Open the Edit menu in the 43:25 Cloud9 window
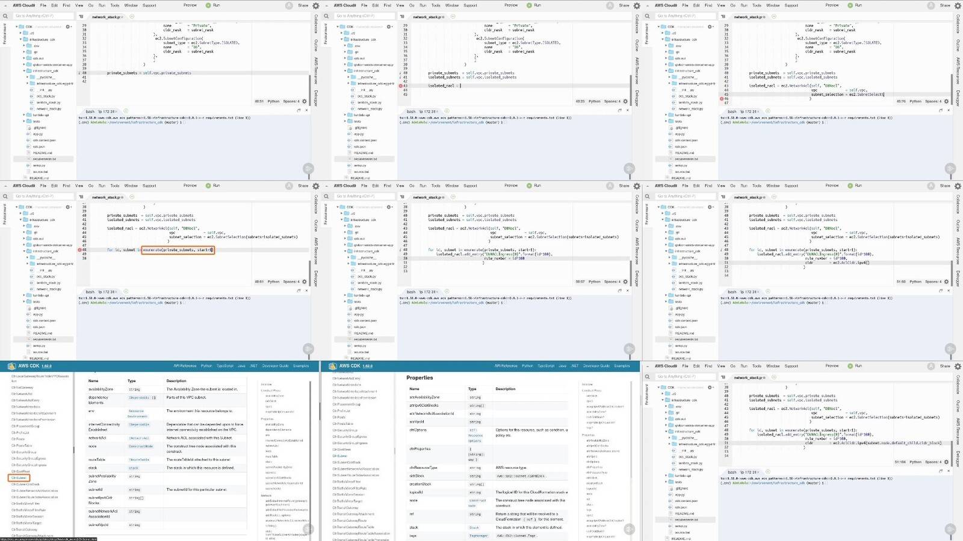Image resolution: width=963 pixels, height=541 pixels. (376, 5)
